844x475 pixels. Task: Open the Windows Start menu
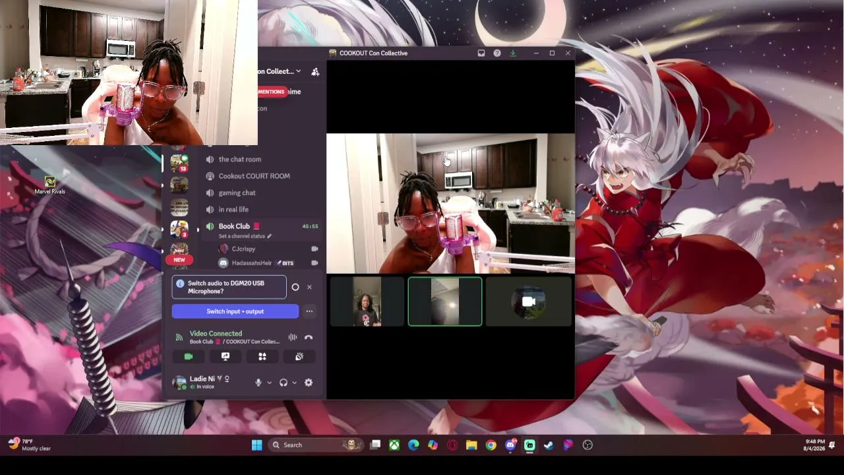coord(257,445)
